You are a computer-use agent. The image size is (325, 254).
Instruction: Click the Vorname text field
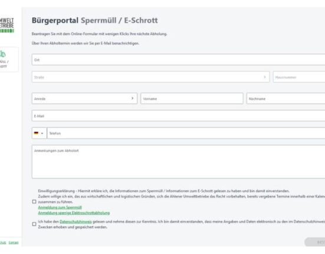click(x=192, y=98)
